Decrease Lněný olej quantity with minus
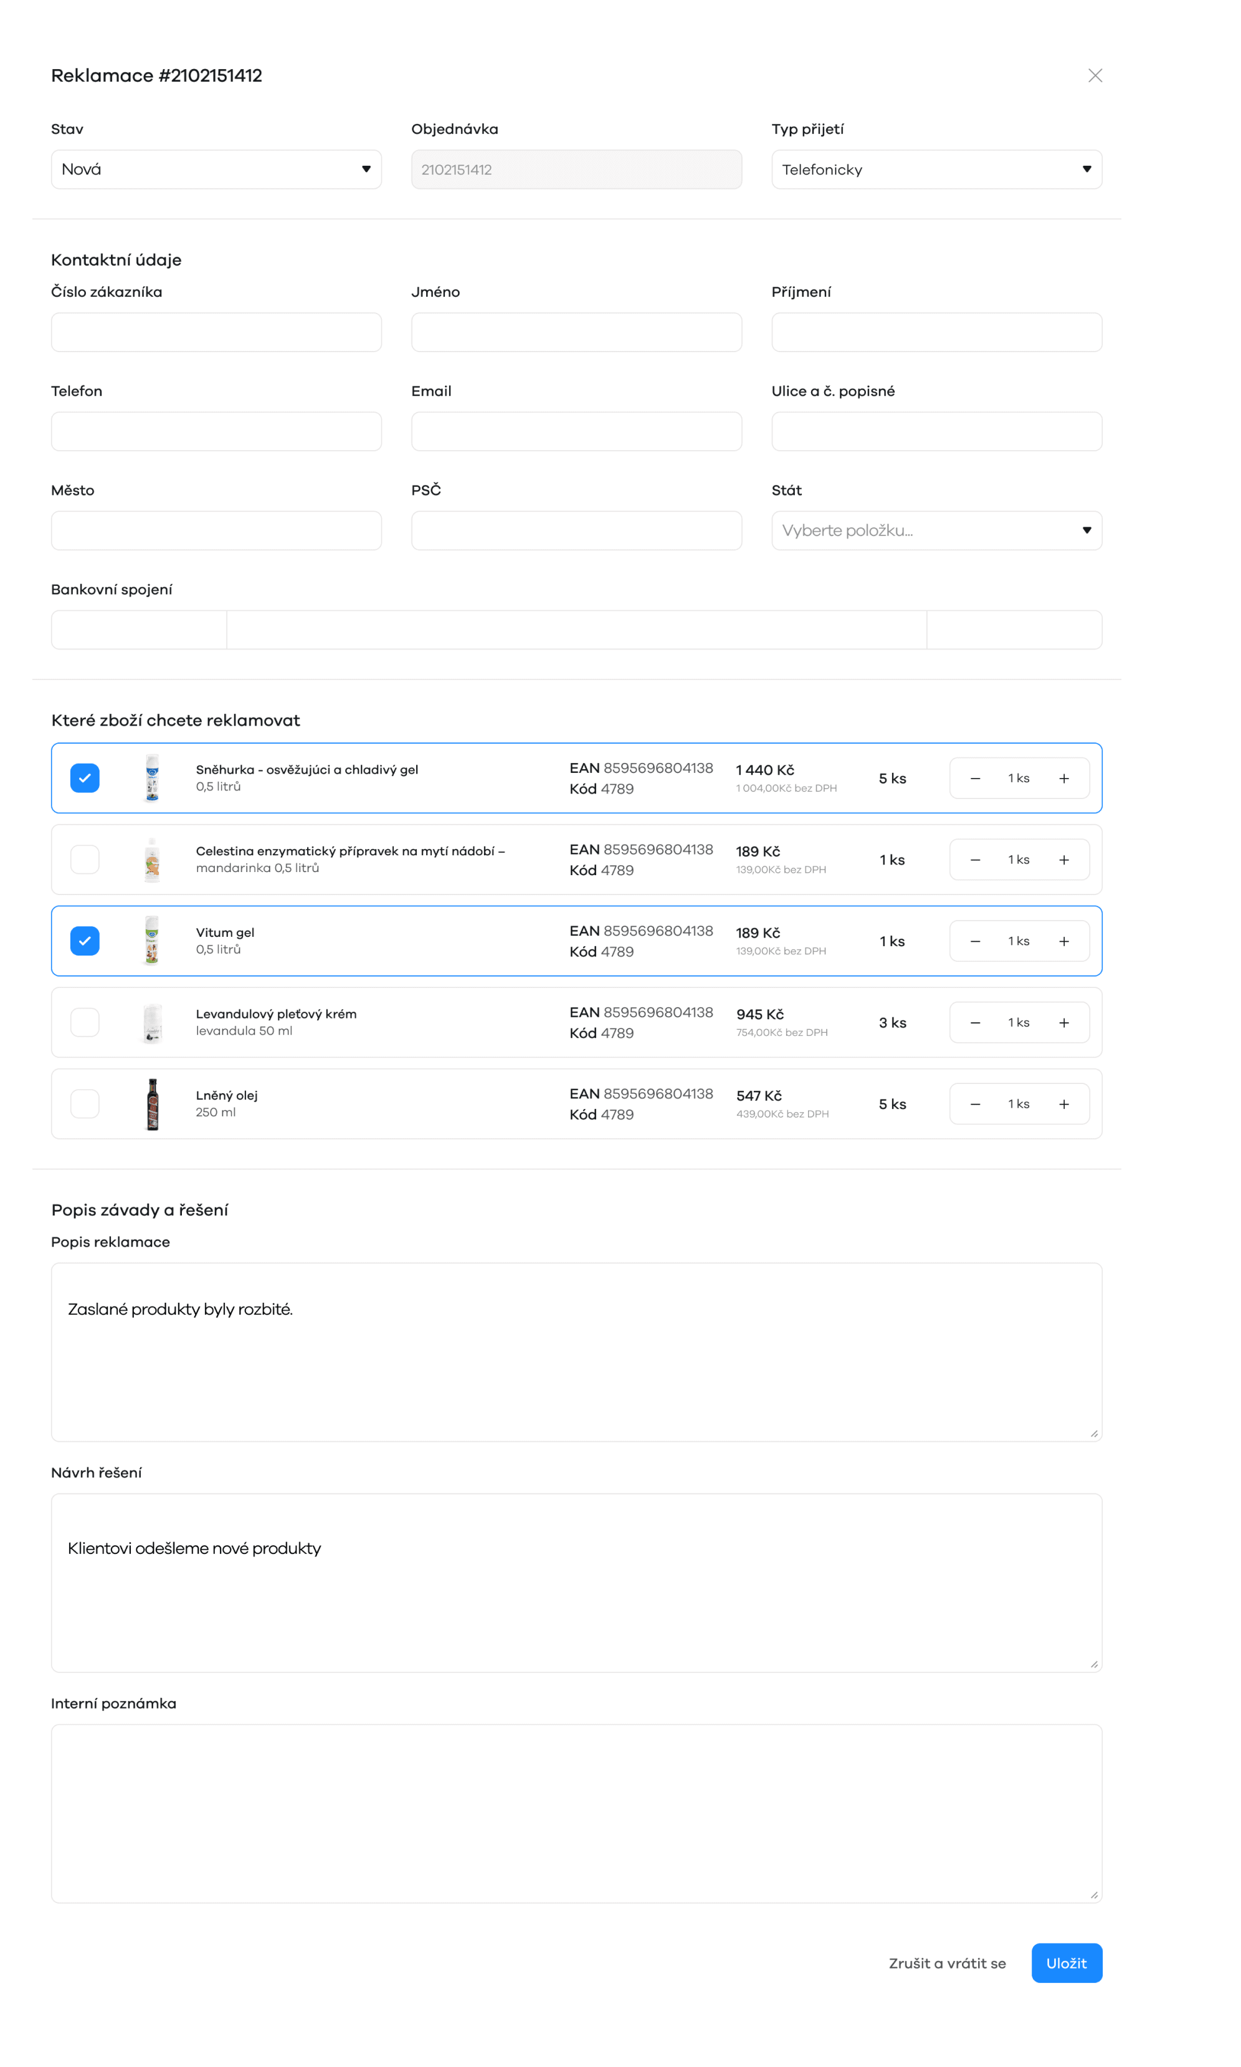1241x2067 pixels. [x=975, y=1104]
